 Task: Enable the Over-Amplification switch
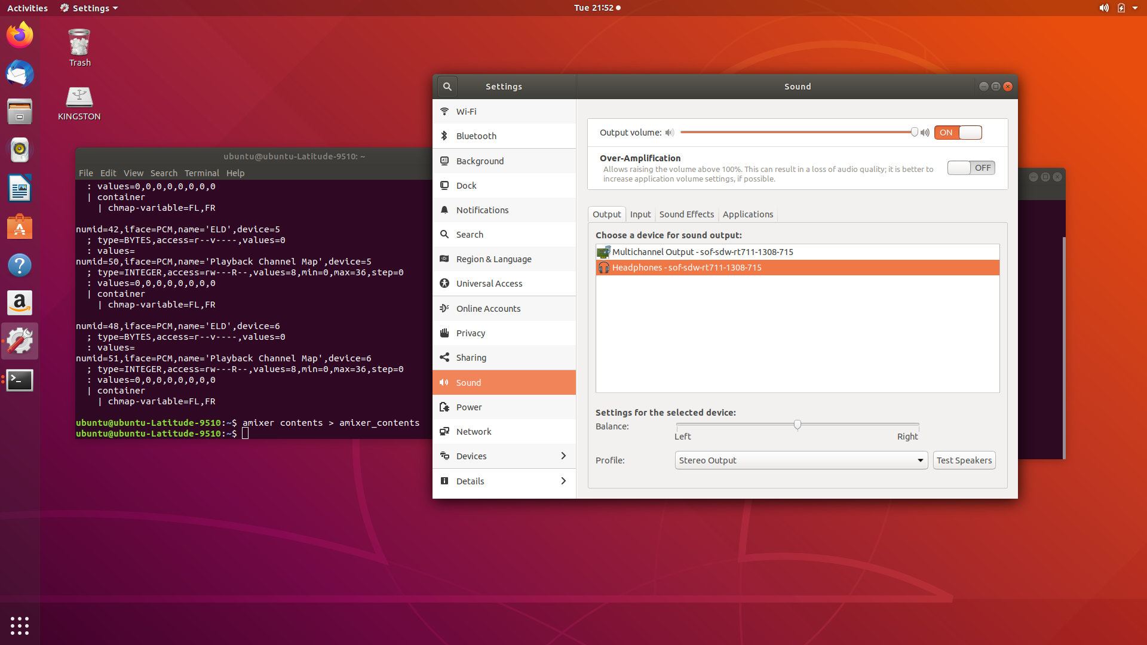point(971,168)
